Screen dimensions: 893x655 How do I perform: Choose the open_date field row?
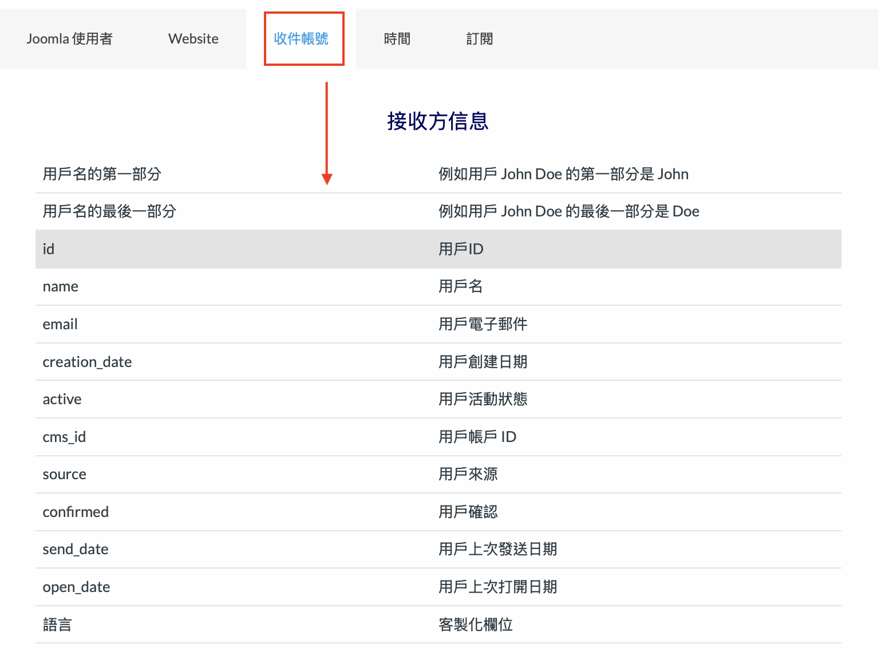76,587
